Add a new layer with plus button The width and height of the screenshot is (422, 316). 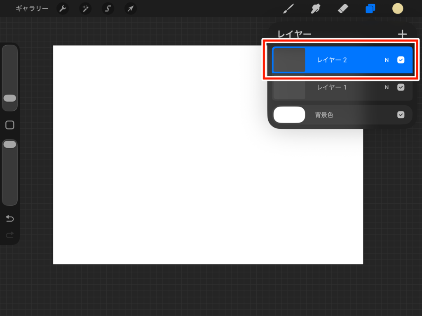[402, 35]
